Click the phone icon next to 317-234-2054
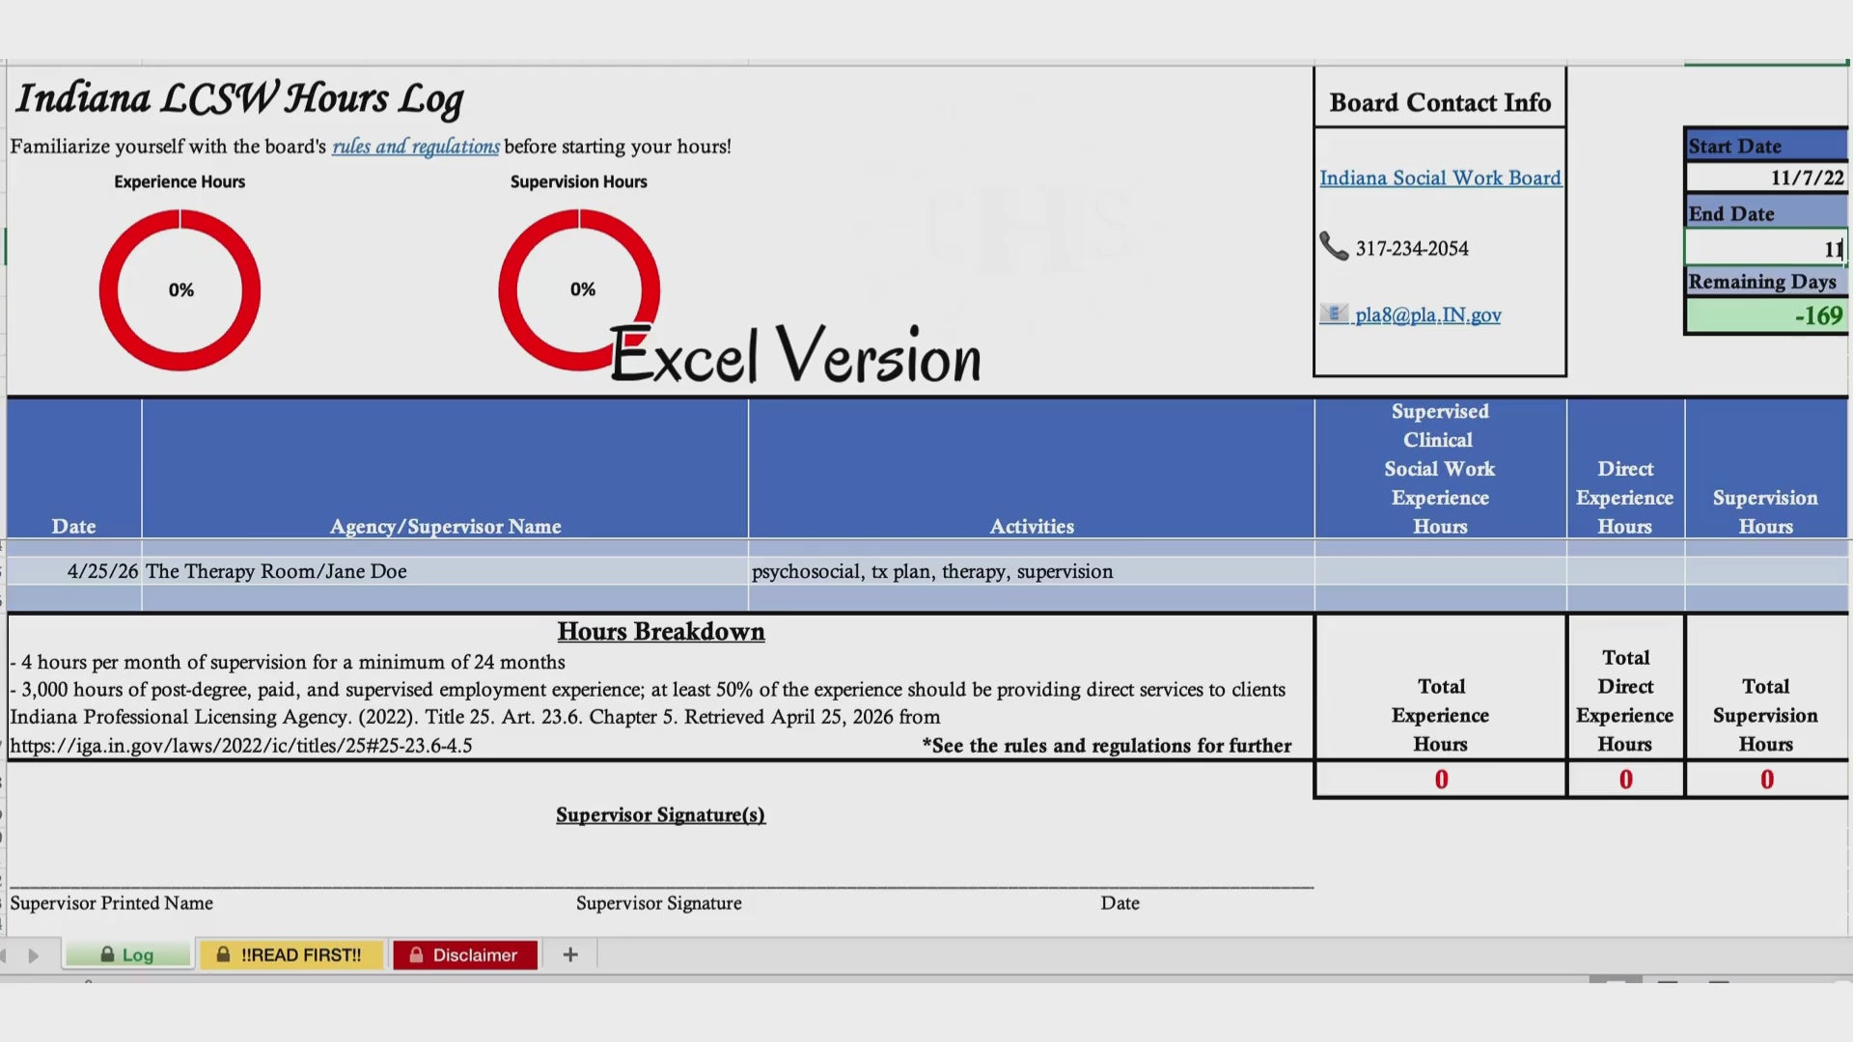This screenshot has width=1853, height=1042. coord(1334,247)
